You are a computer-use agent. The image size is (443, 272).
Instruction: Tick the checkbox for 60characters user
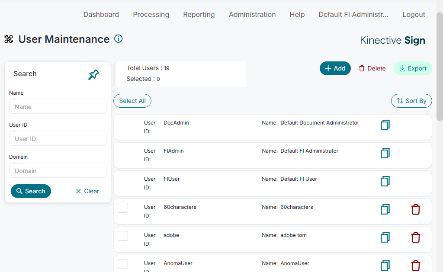pyautogui.click(x=123, y=208)
